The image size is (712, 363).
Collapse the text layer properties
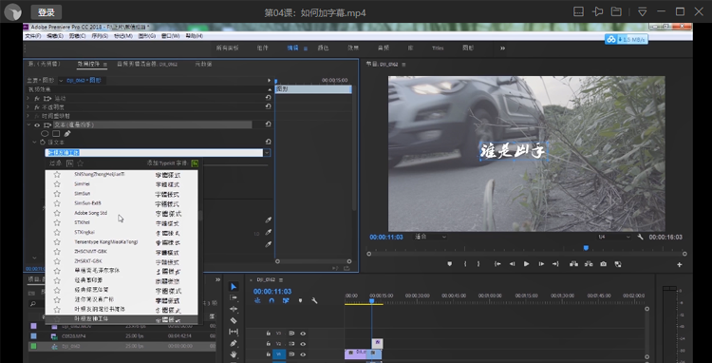click(x=28, y=124)
